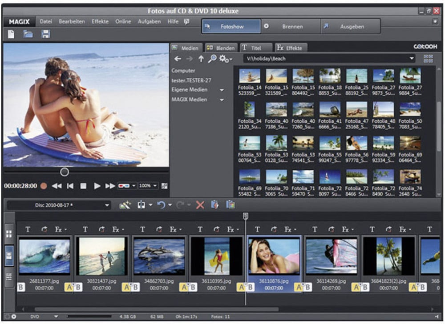Screen dimensions: 445x324
Task: Click the new project document icon
Action: click(x=12, y=34)
